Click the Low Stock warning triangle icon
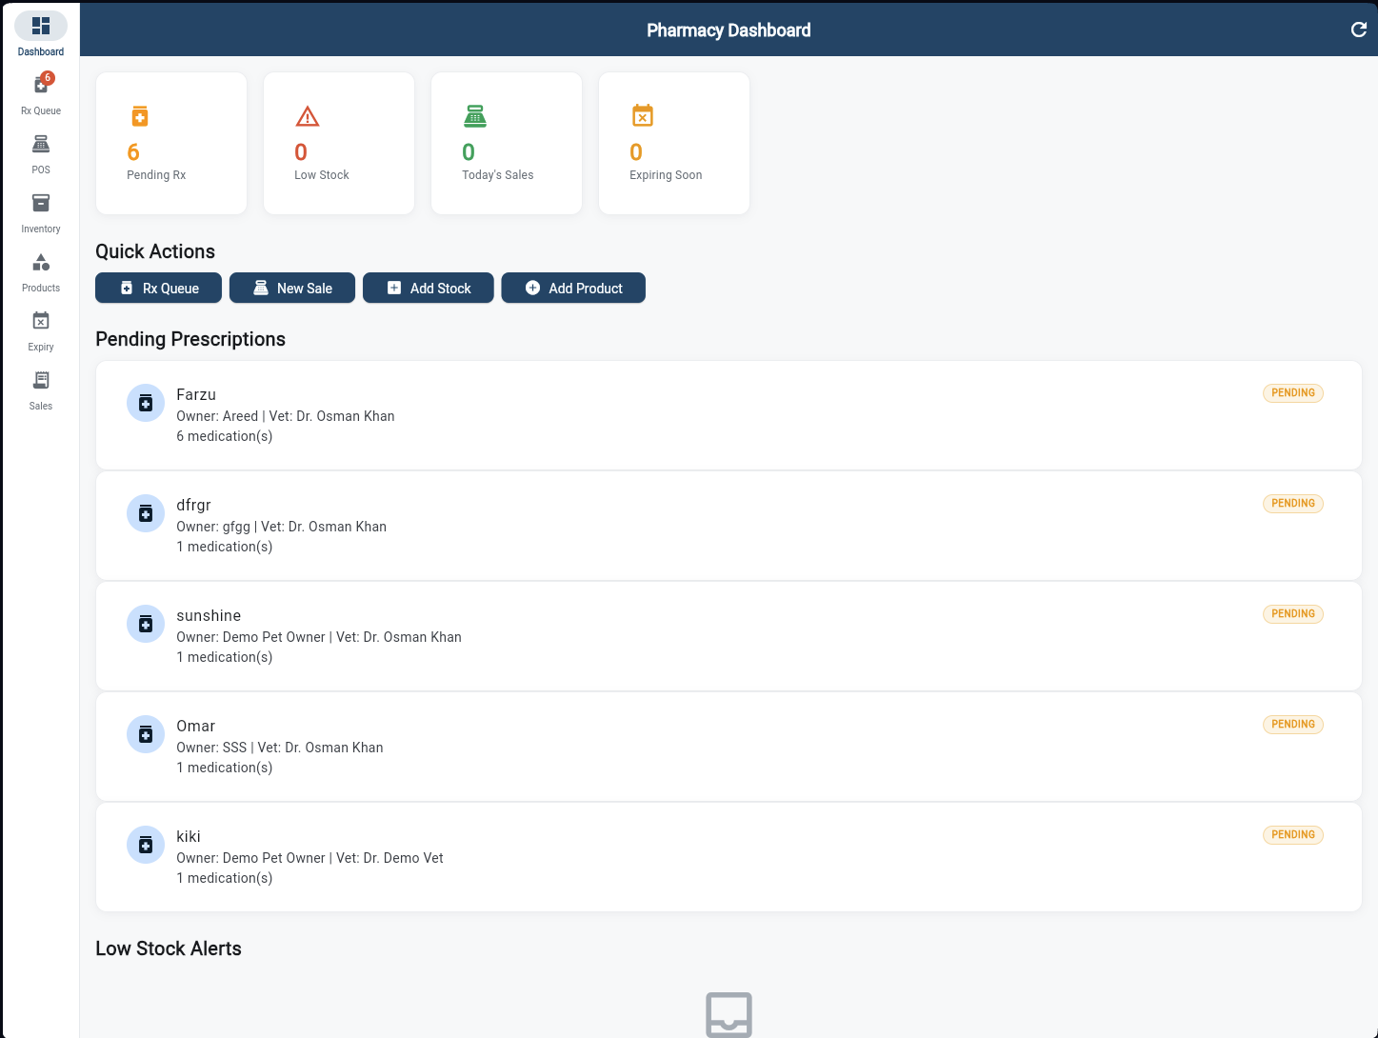1378x1038 pixels. tap(307, 115)
